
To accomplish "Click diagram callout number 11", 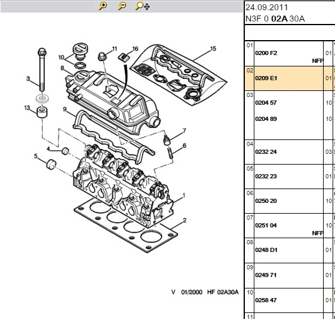I will [x=115, y=49].
